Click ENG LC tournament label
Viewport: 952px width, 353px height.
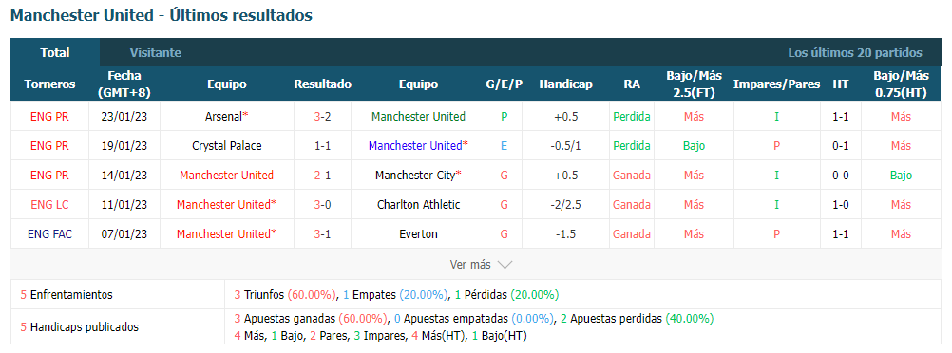(x=49, y=205)
